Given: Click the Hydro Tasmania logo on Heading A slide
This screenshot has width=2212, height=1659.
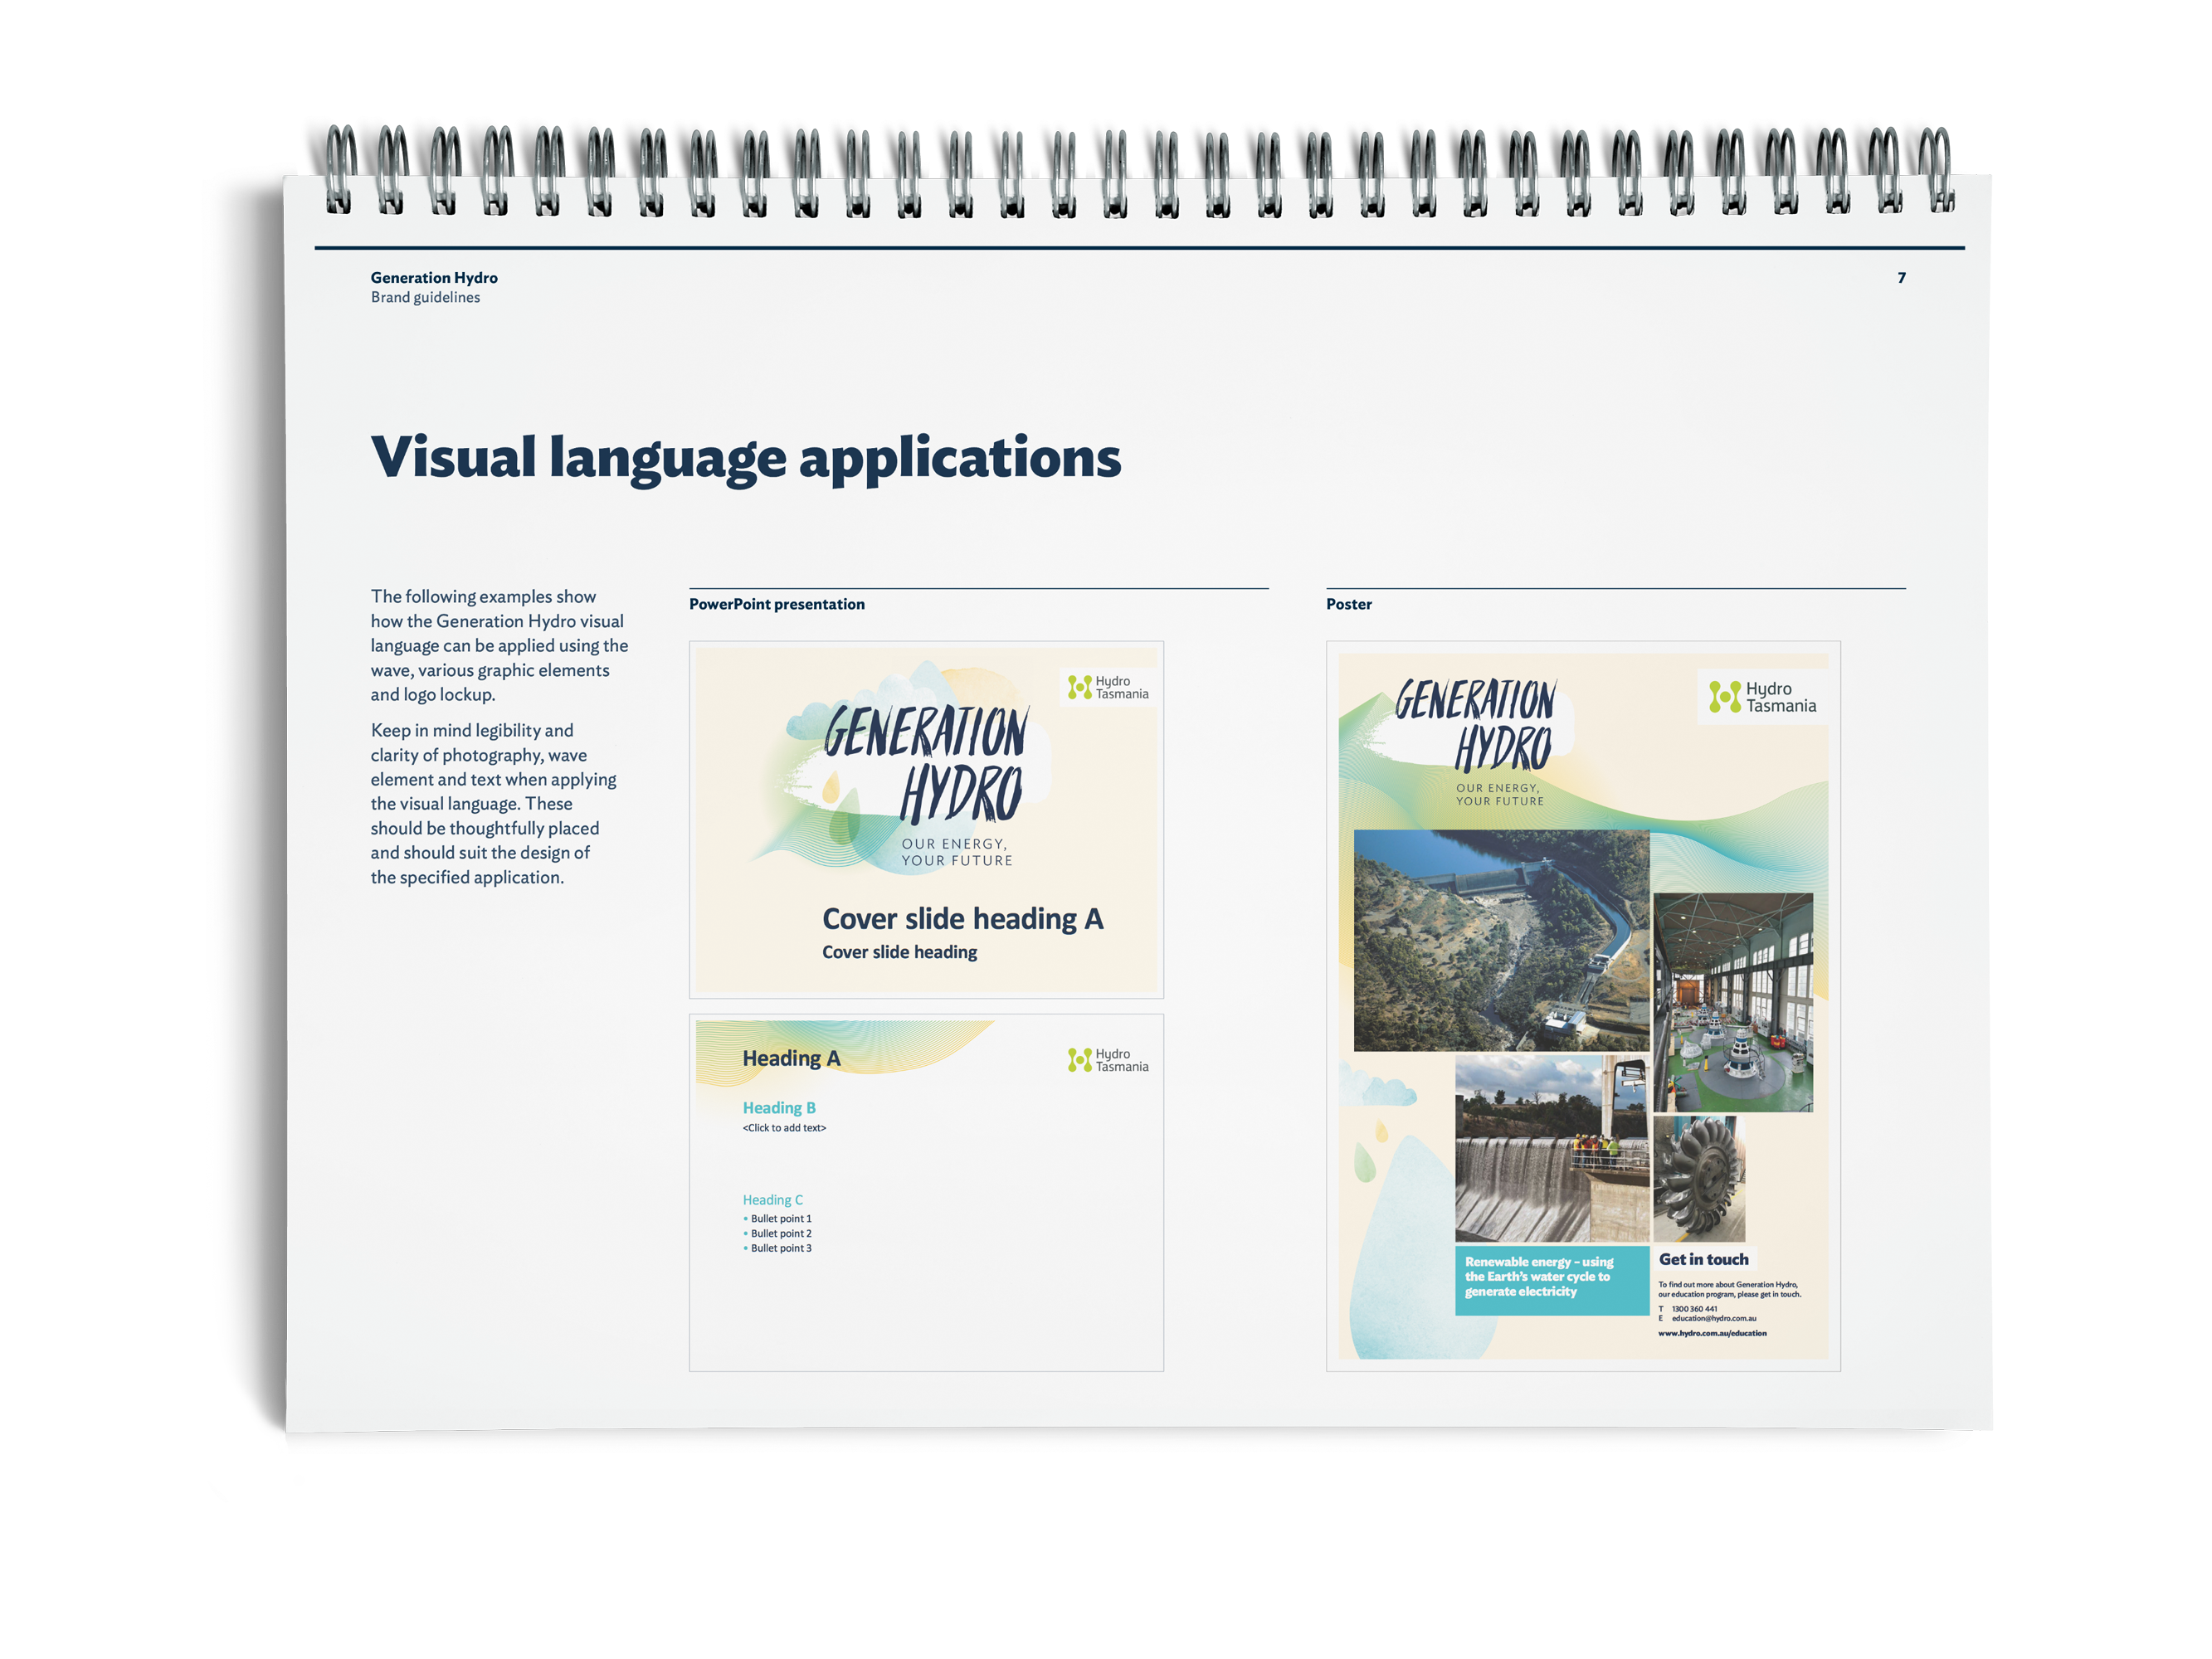Looking at the screenshot, I should click(x=1108, y=1060).
